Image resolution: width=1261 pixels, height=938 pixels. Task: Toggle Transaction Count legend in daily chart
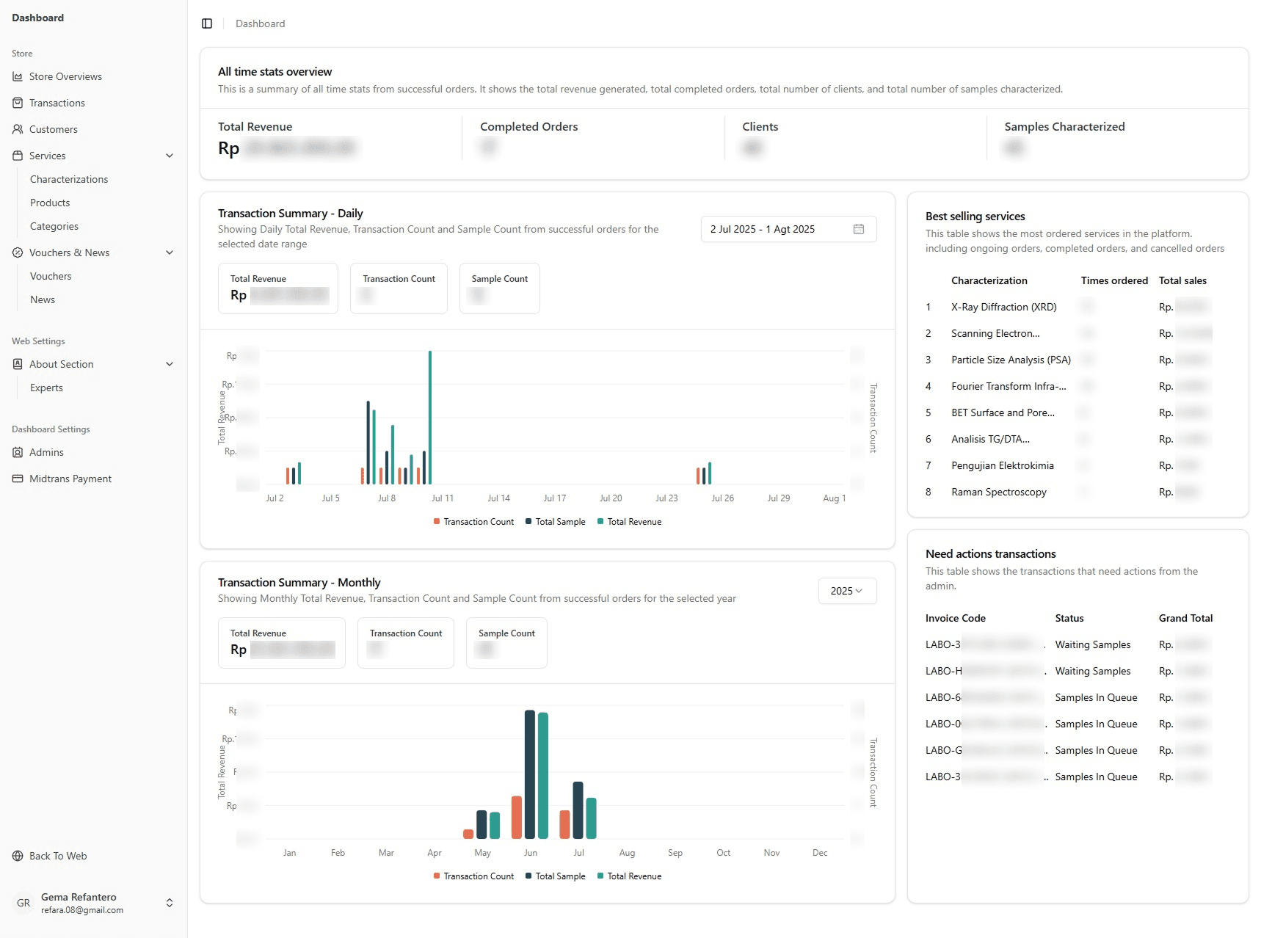(x=473, y=522)
